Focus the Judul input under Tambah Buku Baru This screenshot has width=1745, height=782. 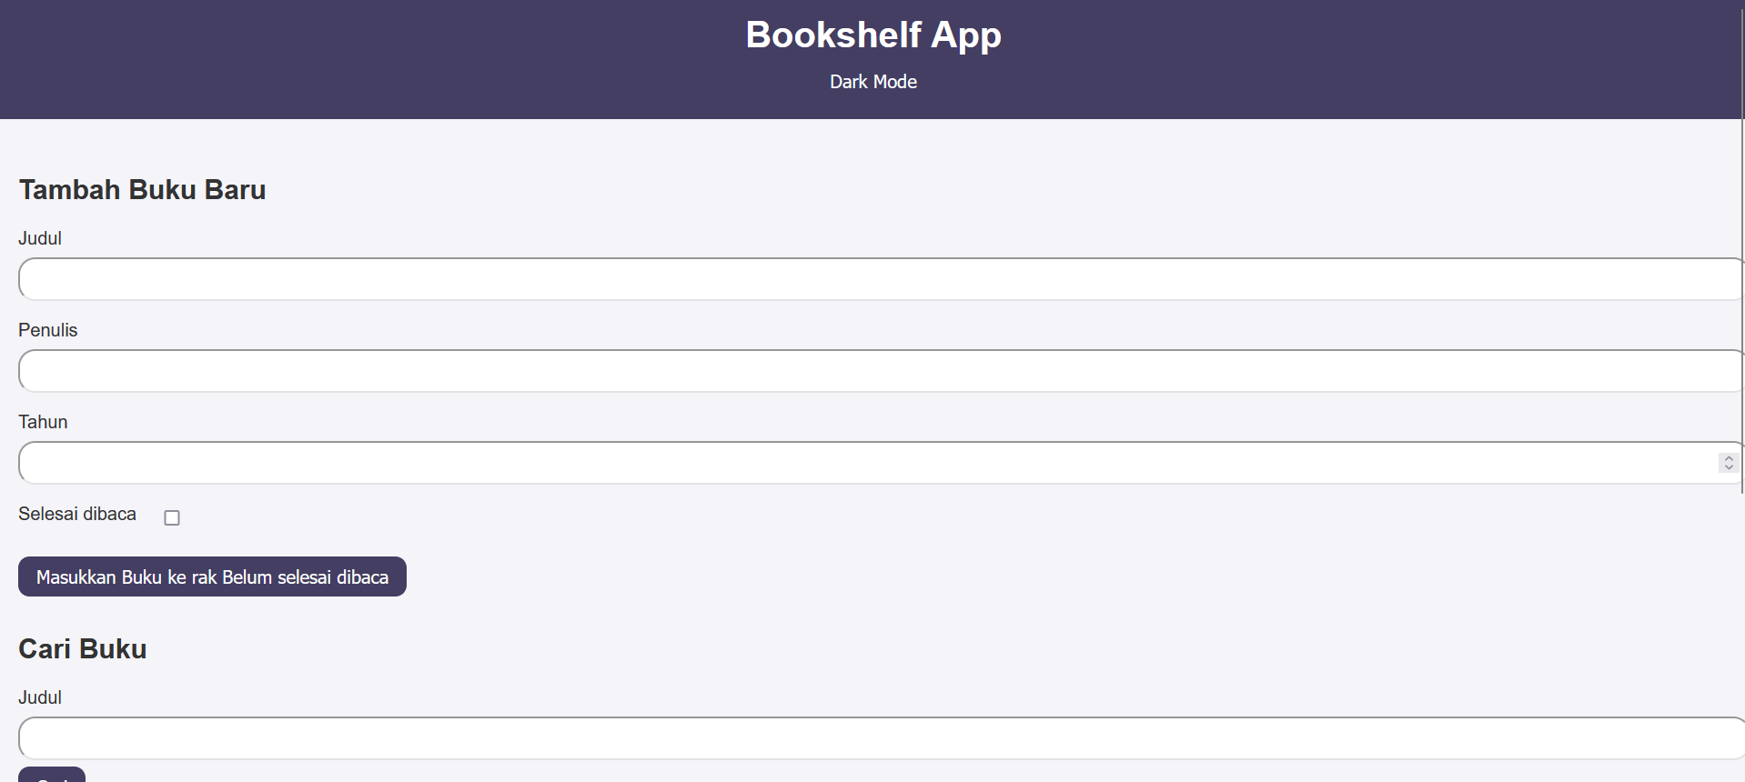point(819,279)
